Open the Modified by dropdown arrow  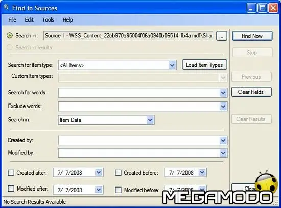pyautogui.click(x=223, y=153)
